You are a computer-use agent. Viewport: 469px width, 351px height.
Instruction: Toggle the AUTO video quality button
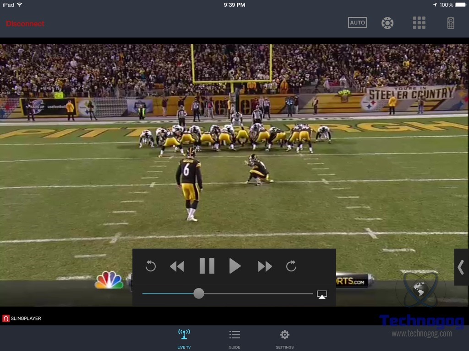[x=357, y=23]
